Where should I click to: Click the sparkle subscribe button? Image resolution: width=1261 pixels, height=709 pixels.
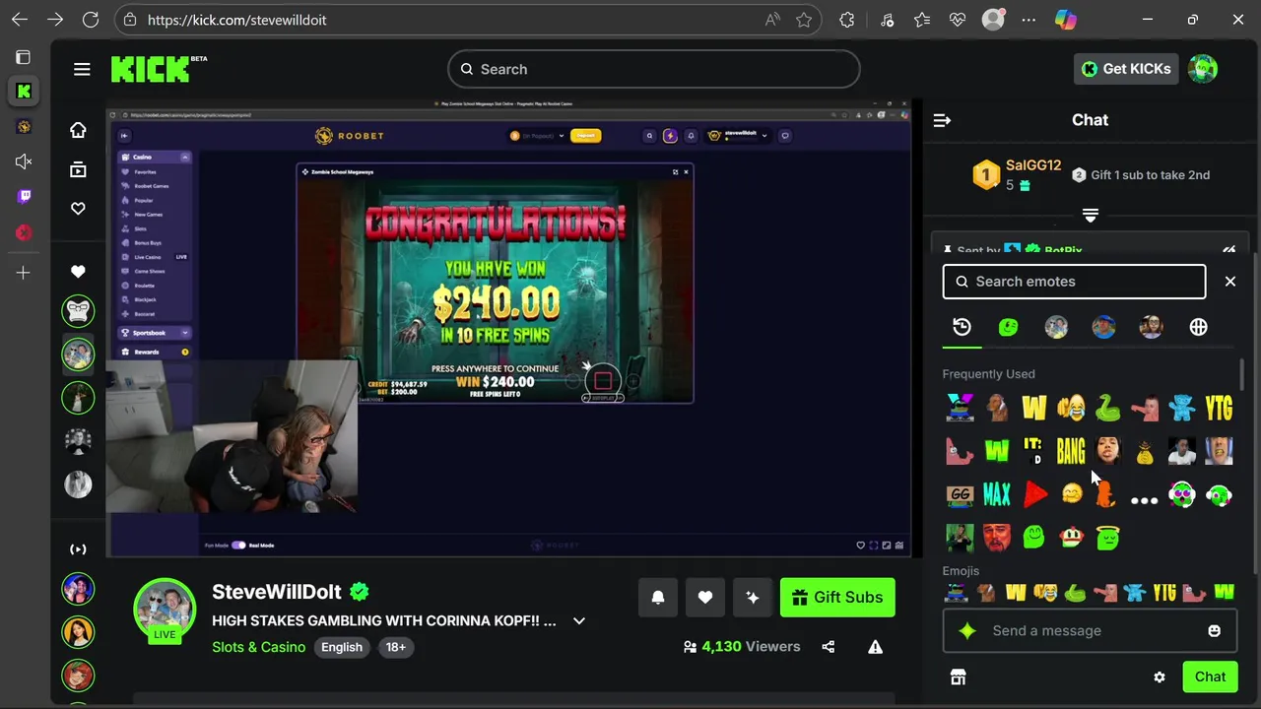coord(753,597)
